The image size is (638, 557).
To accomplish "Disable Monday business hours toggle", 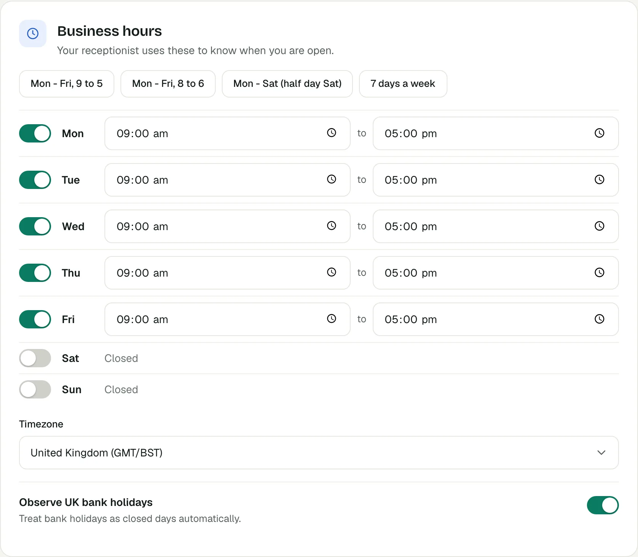I will pos(35,133).
